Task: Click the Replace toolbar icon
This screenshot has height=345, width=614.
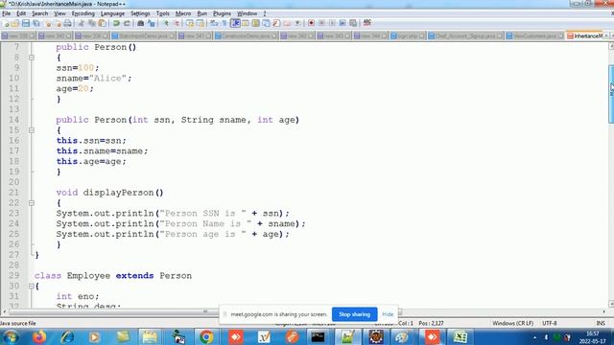Action: pos(152,23)
